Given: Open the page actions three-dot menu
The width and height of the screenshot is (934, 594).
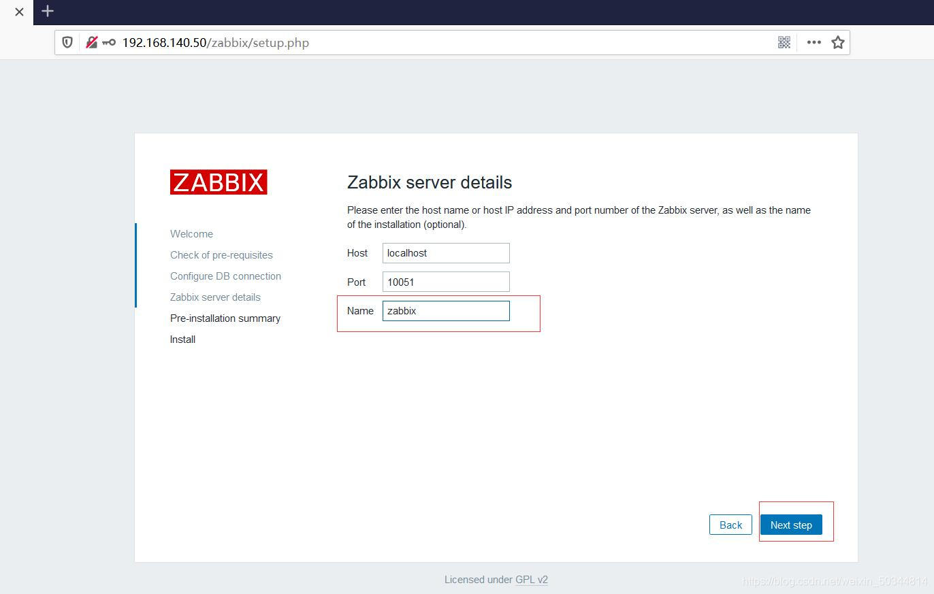Looking at the screenshot, I should click(x=814, y=42).
